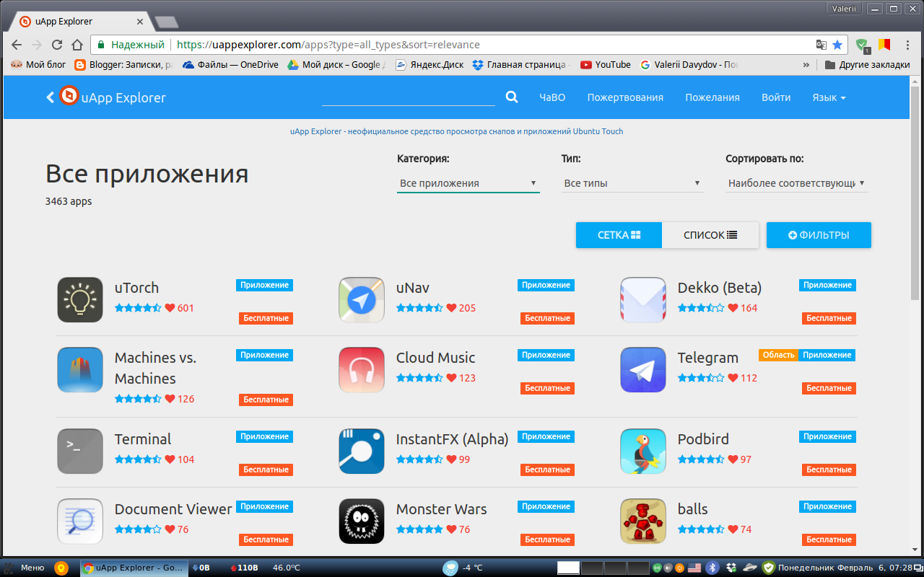Screen dimensions: 924x577
Task: Open the green shield extension
Action: pyautogui.click(x=862, y=45)
